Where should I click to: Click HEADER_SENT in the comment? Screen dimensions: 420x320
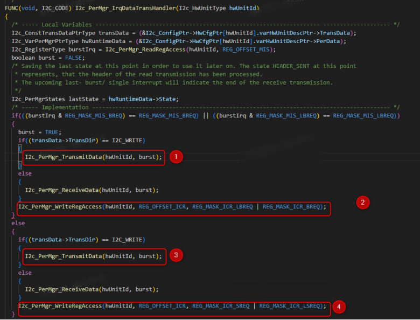click(x=291, y=66)
